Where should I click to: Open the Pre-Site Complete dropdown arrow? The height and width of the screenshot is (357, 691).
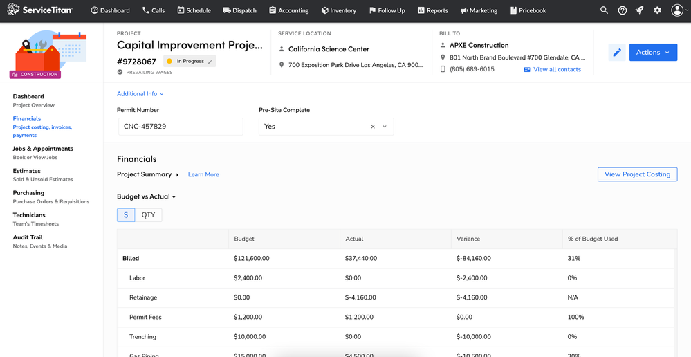(x=385, y=127)
